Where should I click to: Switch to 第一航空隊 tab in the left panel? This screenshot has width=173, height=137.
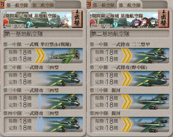tap(17, 5)
